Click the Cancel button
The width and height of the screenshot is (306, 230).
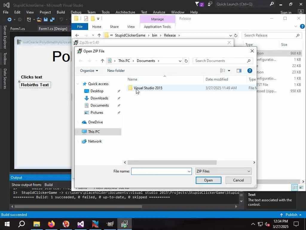[238, 180]
